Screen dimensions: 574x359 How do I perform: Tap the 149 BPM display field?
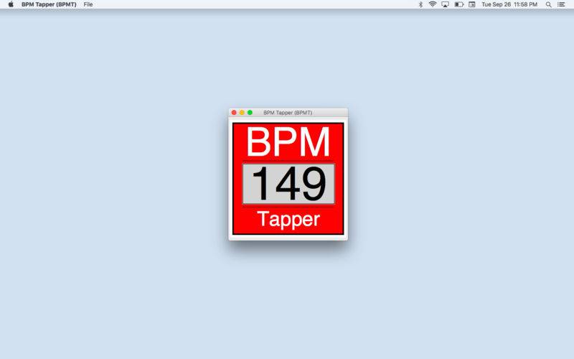point(288,184)
